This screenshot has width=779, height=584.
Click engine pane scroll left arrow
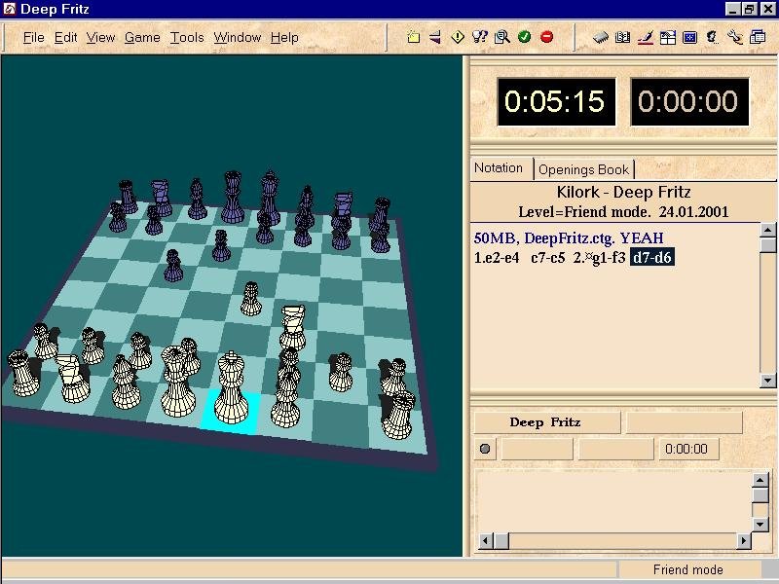pos(486,541)
